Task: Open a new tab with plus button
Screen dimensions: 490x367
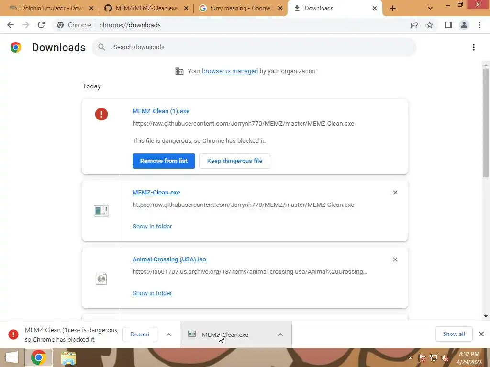Action: (x=393, y=8)
